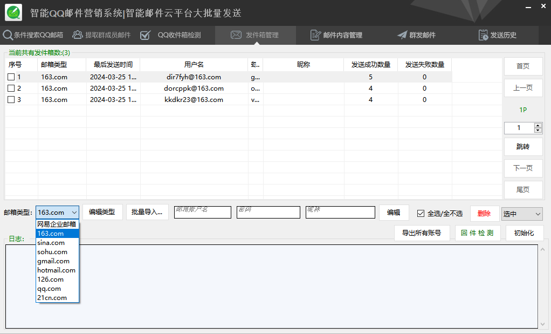Choose sohu.com from the mailbox type list
Screen dimensions: 551x334
click(x=57, y=252)
